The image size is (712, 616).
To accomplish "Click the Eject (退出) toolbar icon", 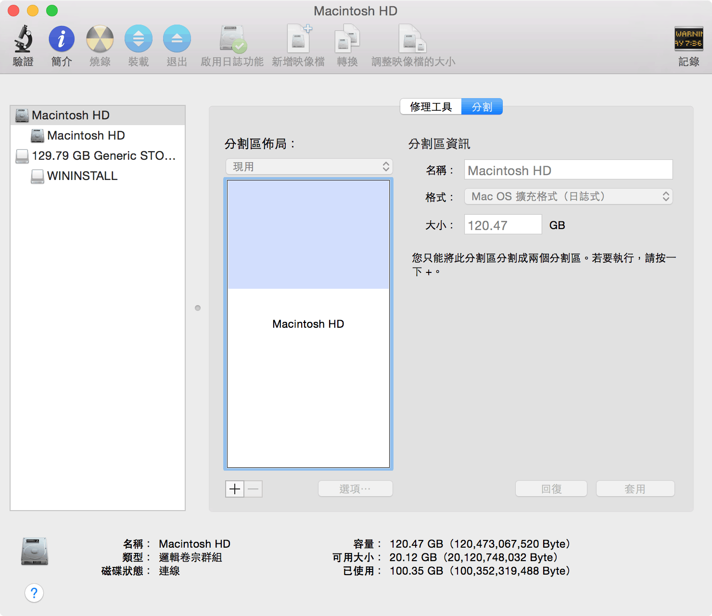I will click(x=177, y=39).
